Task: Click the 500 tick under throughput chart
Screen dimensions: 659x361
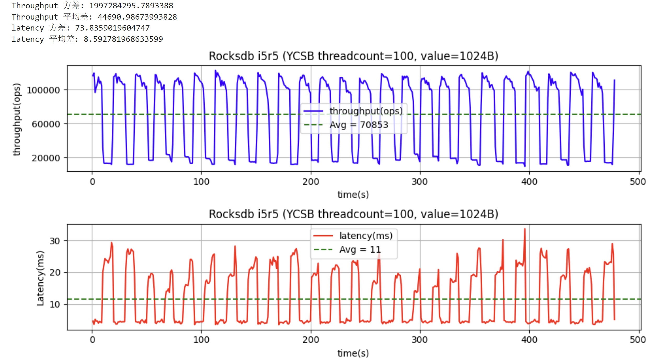Action: [638, 182]
